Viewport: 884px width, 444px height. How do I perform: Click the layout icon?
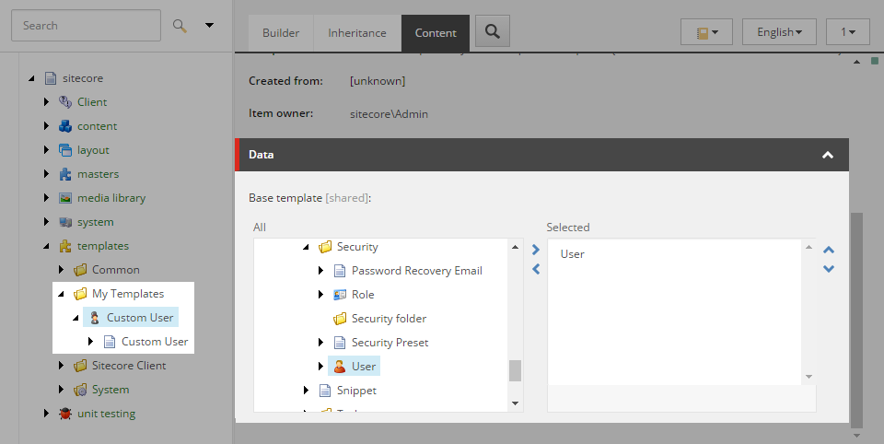[x=65, y=150]
